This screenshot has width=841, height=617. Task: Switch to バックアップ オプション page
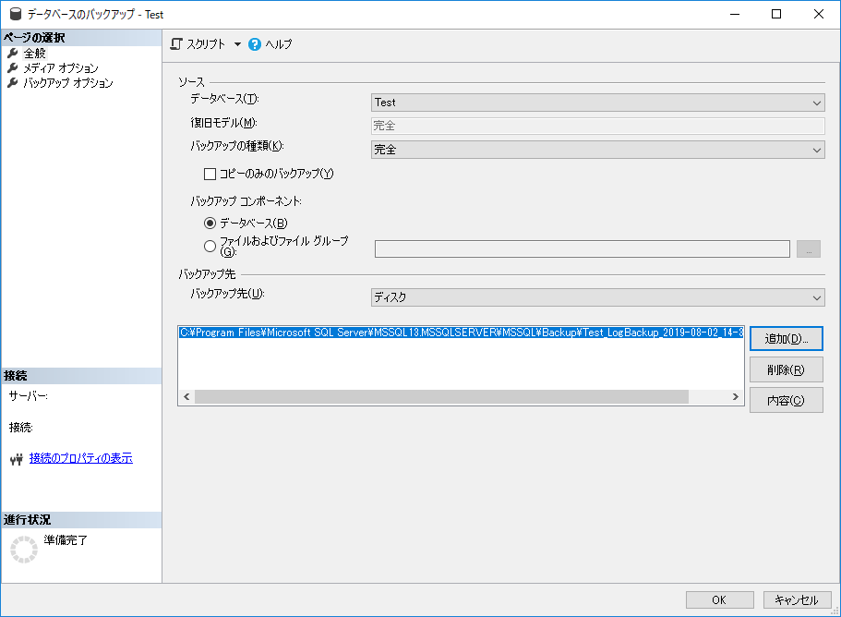coord(67,83)
